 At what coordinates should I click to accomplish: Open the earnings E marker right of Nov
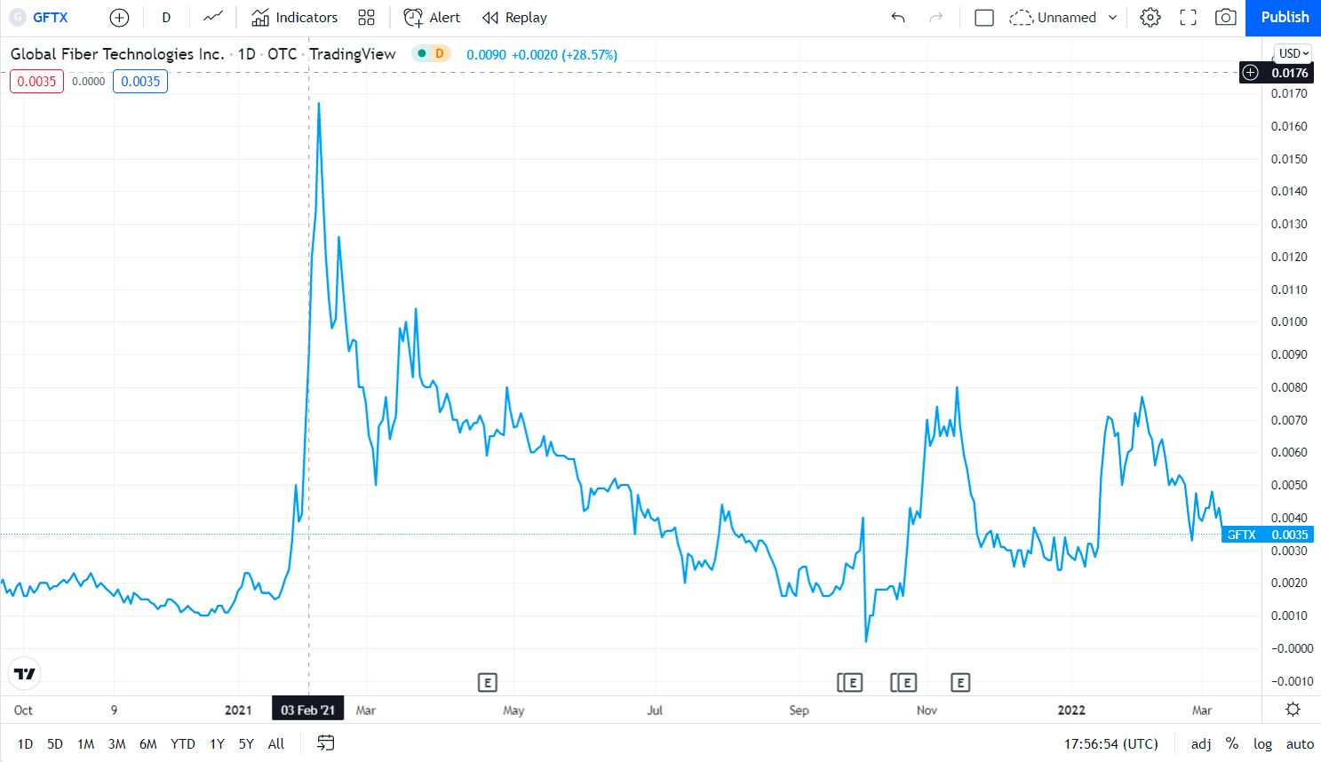pos(960,682)
